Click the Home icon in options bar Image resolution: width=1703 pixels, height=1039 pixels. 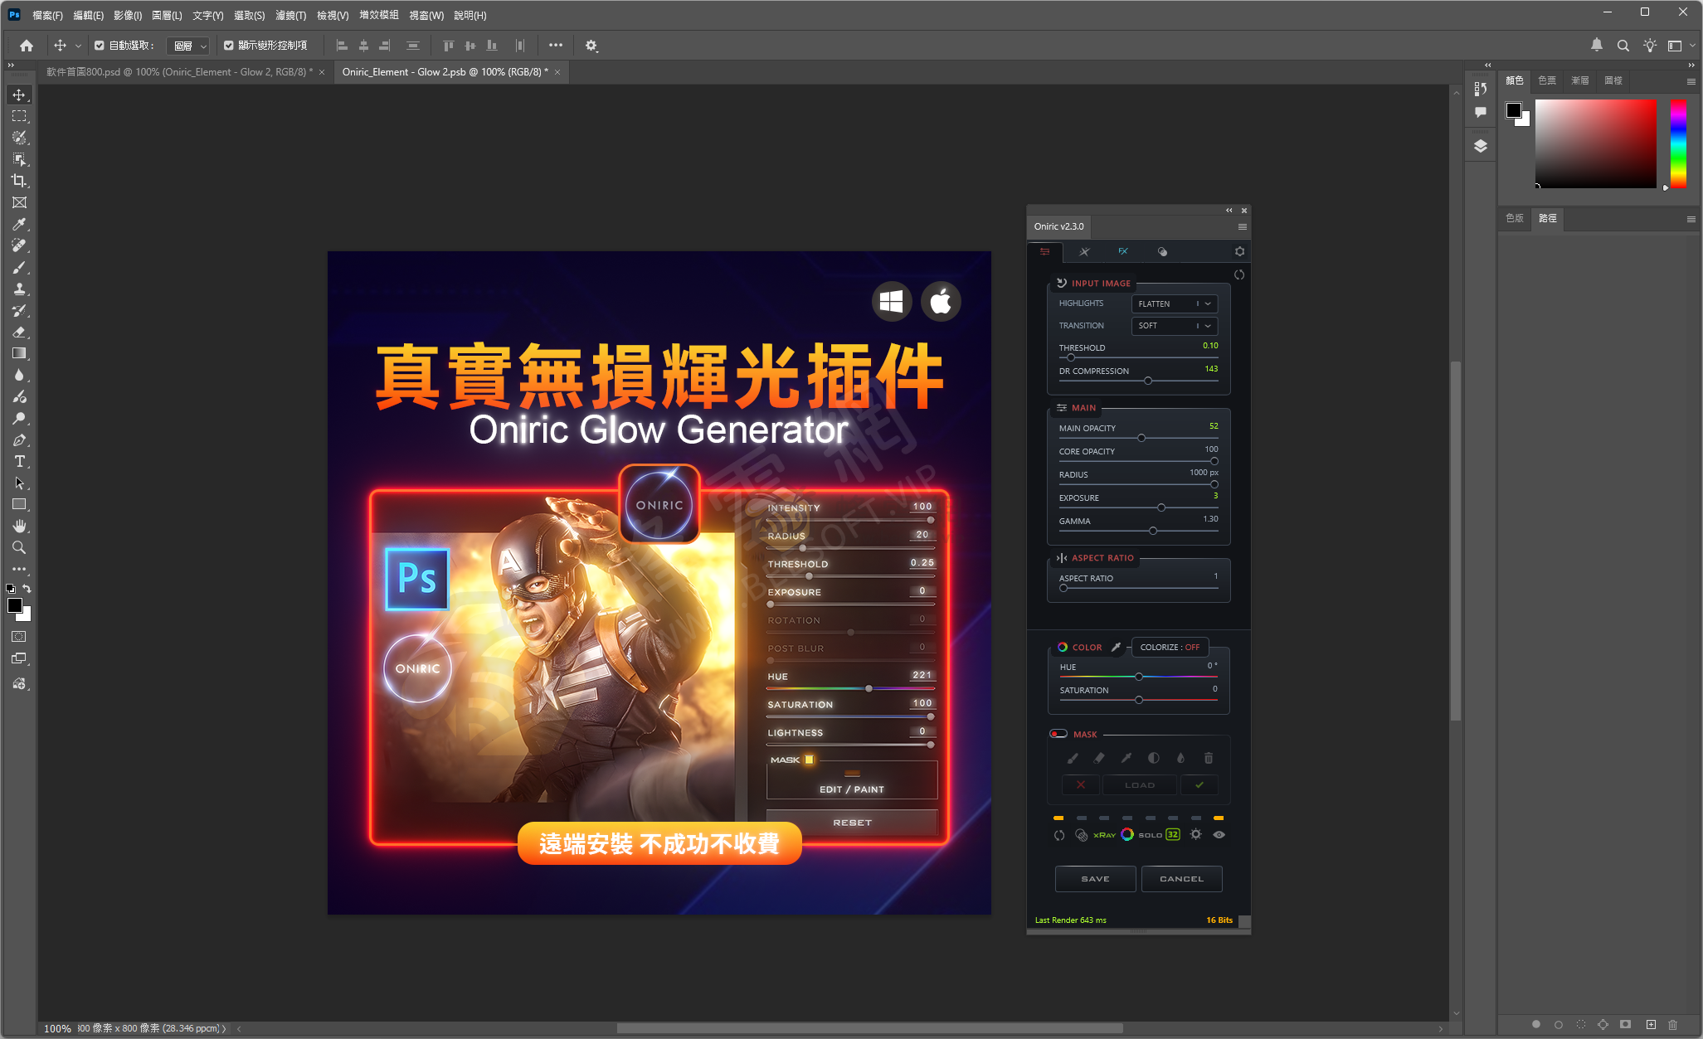point(27,46)
